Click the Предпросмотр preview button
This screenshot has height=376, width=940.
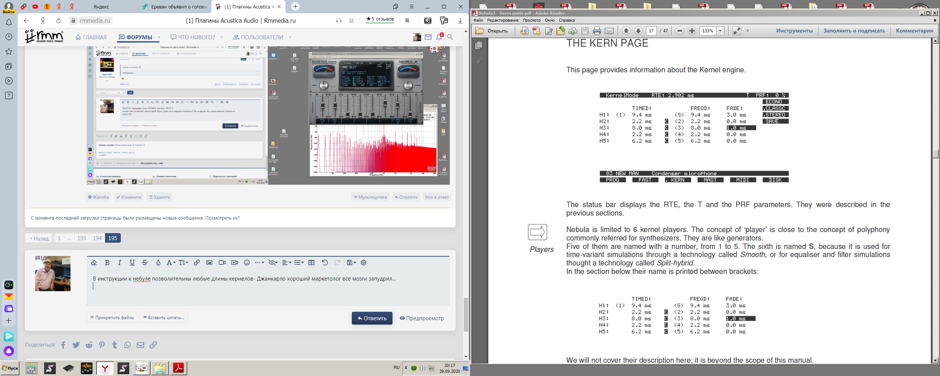point(422,318)
